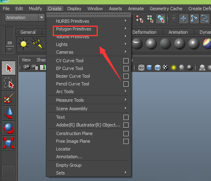Open viewport View menu
This screenshot has height=181, width=211.
coord(26,60)
